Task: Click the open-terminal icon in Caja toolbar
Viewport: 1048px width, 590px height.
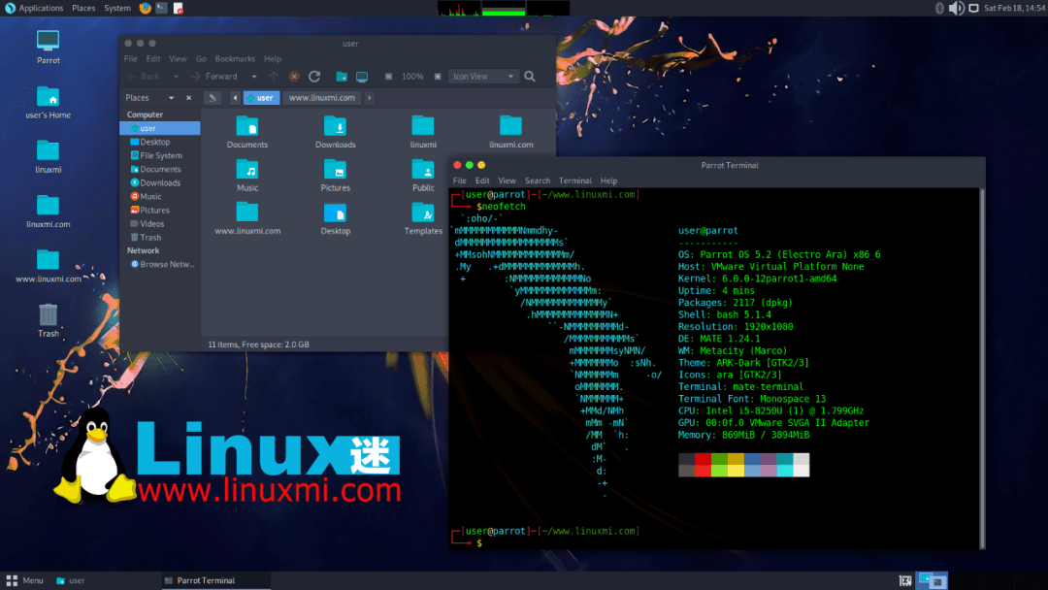Action: tap(362, 76)
